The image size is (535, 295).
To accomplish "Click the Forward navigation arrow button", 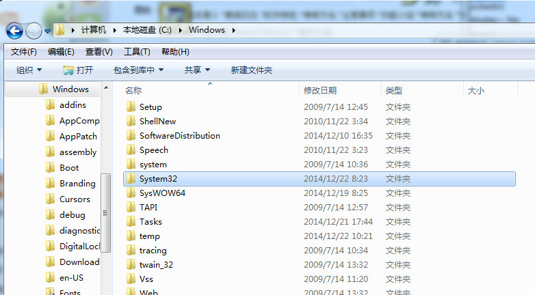I will point(34,31).
